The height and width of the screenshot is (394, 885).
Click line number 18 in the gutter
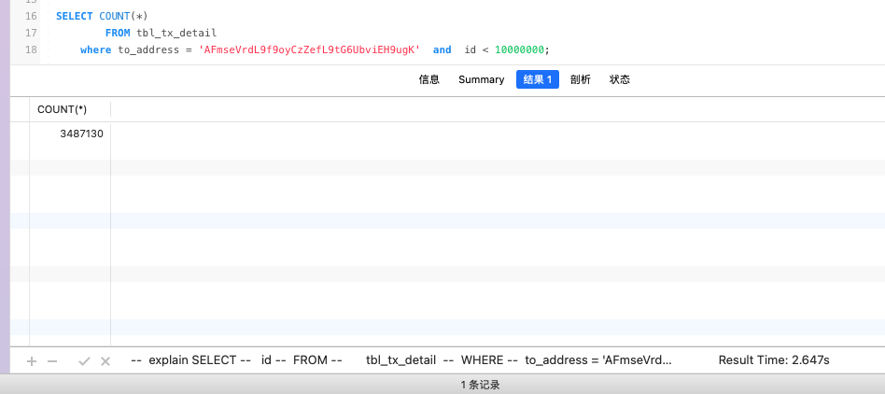(31, 49)
